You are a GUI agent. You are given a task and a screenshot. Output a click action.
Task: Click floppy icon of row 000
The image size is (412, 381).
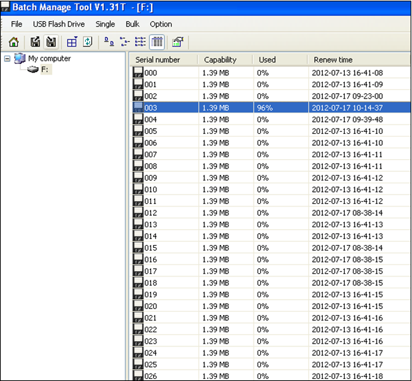click(138, 73)
